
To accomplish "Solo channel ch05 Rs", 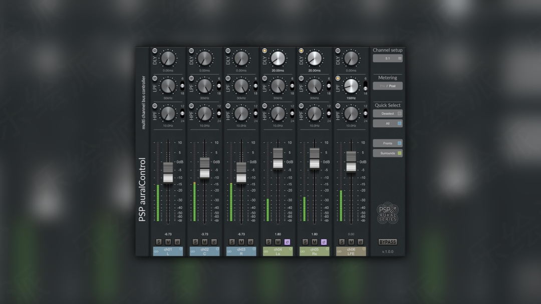I will 305,242.
